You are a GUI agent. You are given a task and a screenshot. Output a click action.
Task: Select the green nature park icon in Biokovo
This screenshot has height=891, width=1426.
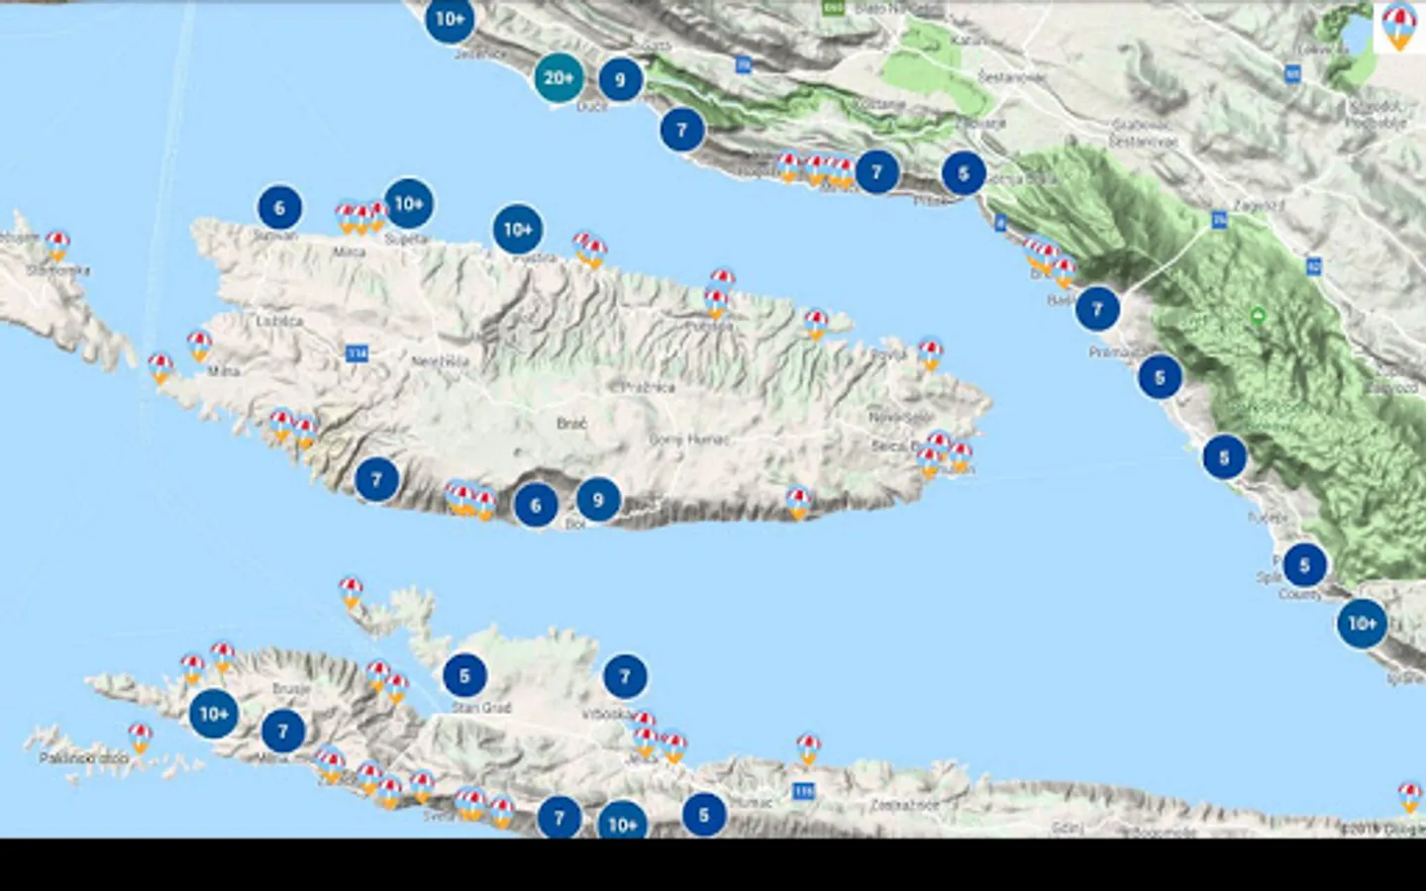coord(1258,316)
